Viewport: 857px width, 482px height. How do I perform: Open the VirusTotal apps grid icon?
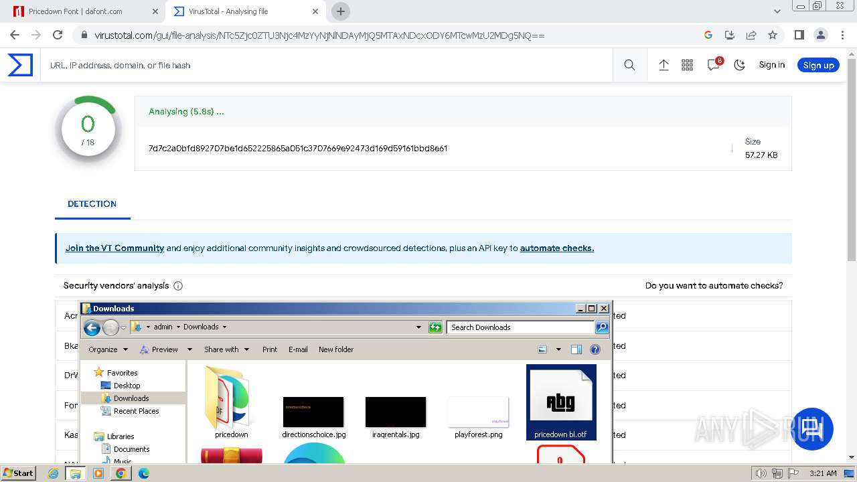coord(687,65)
